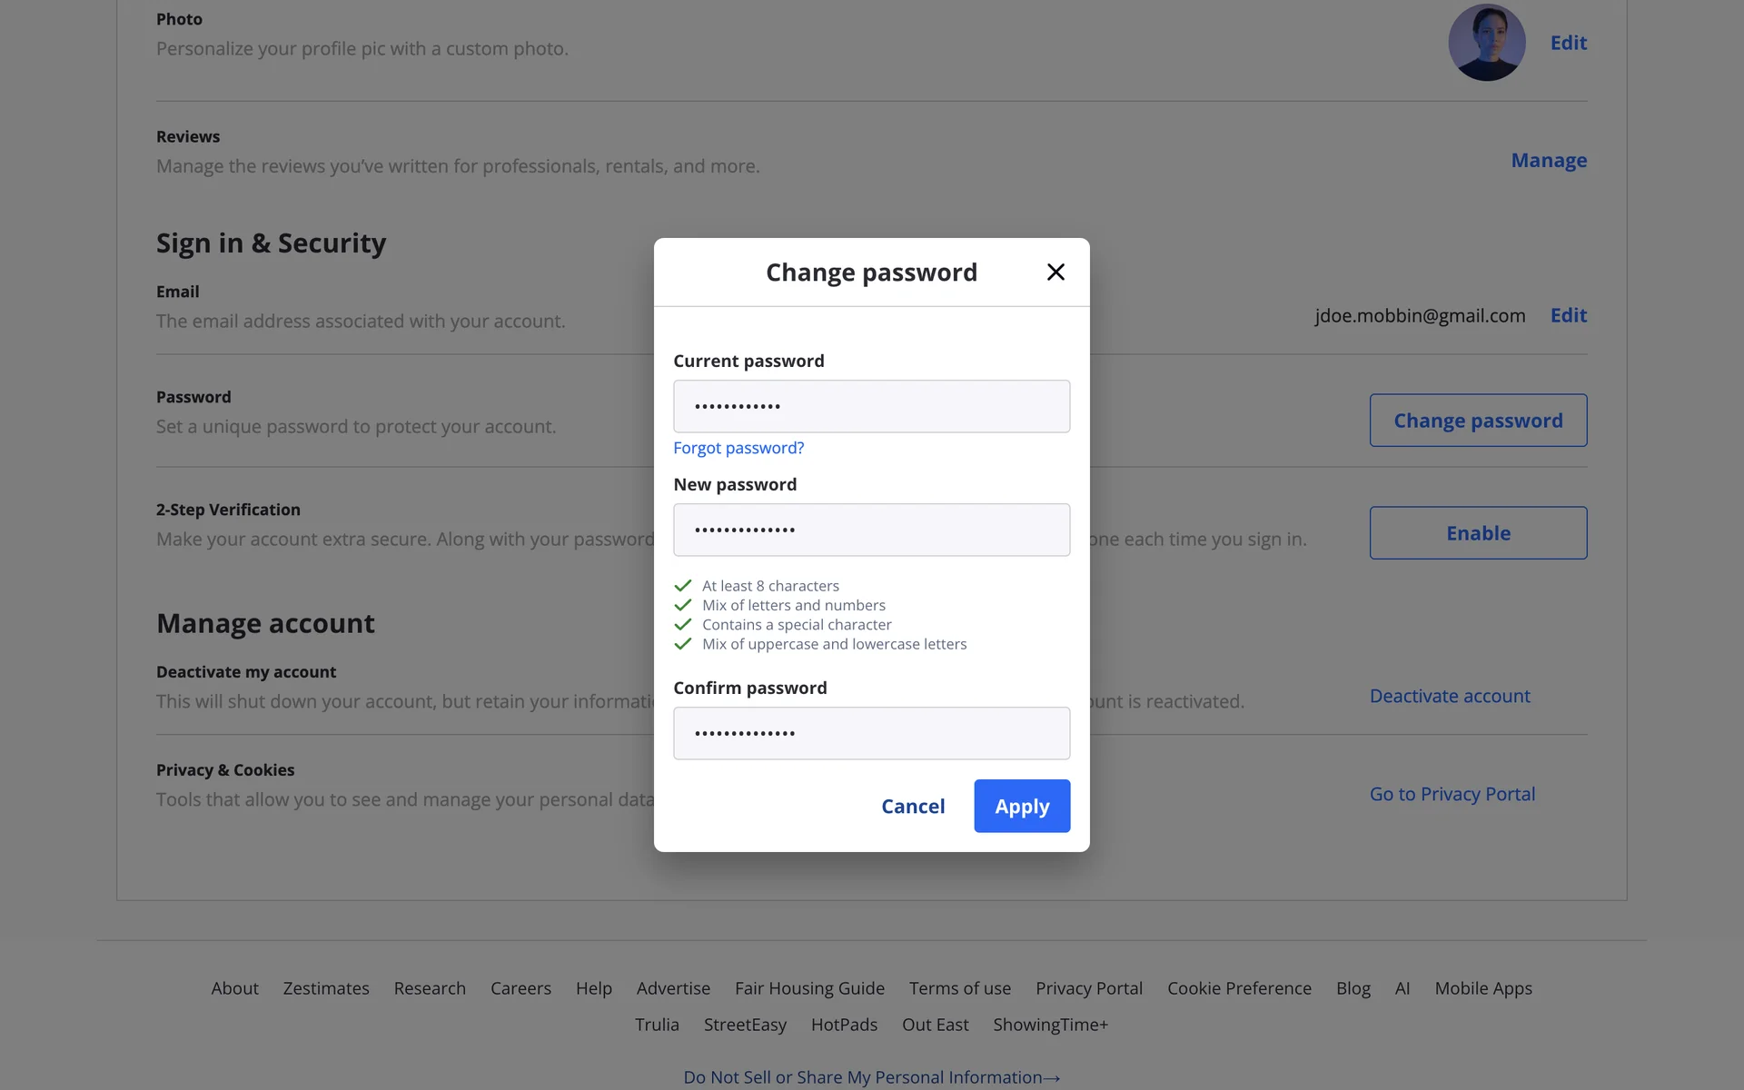Cancel the password change
1744x1090 pixels.
(913, 806)
